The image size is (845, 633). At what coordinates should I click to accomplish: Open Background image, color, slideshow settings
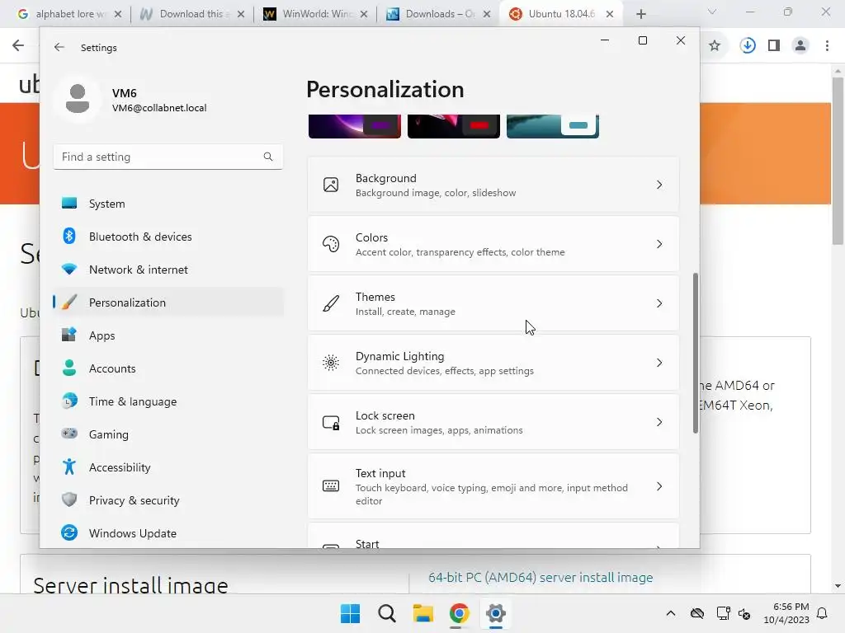tap(493, 185)
